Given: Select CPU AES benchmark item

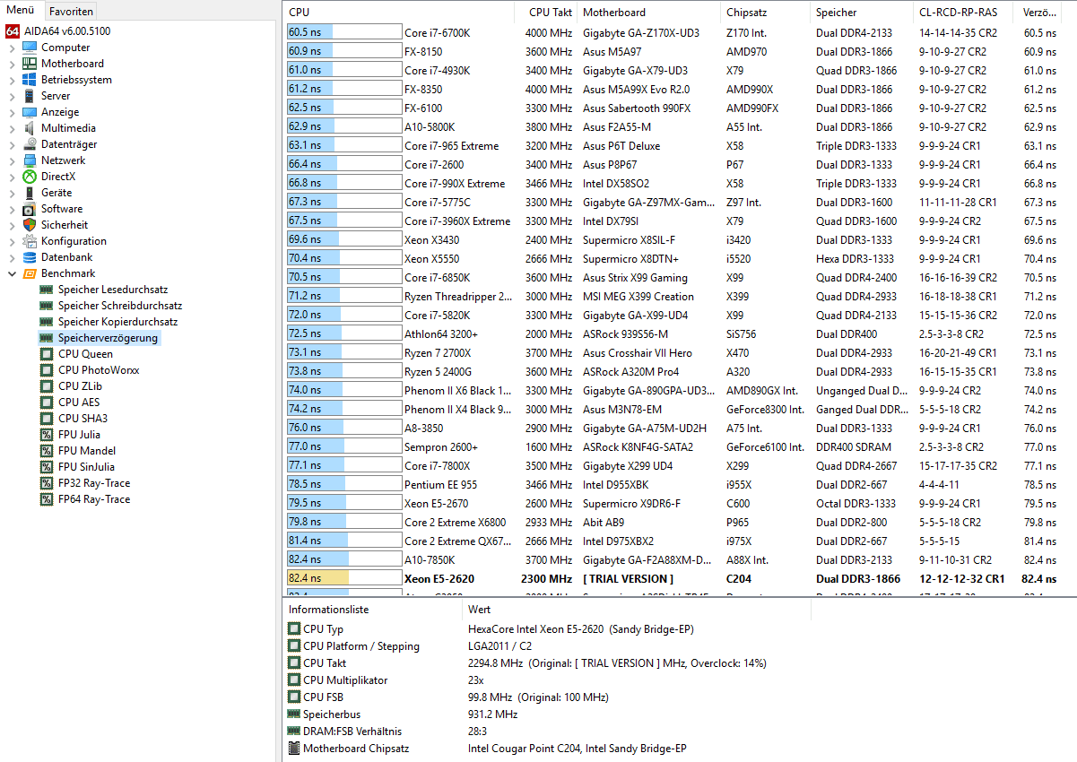Looking at the screenshot, I should pos(79,403).
